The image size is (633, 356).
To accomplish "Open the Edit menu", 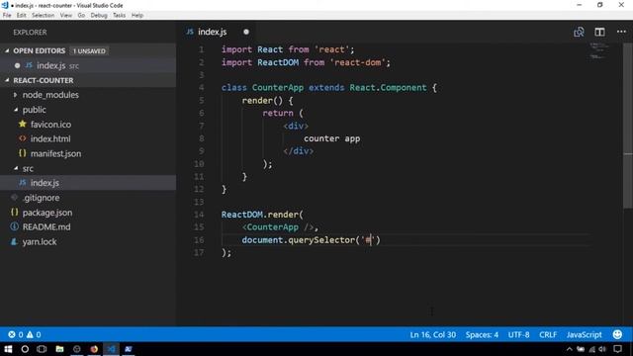I will pos(22,15).
